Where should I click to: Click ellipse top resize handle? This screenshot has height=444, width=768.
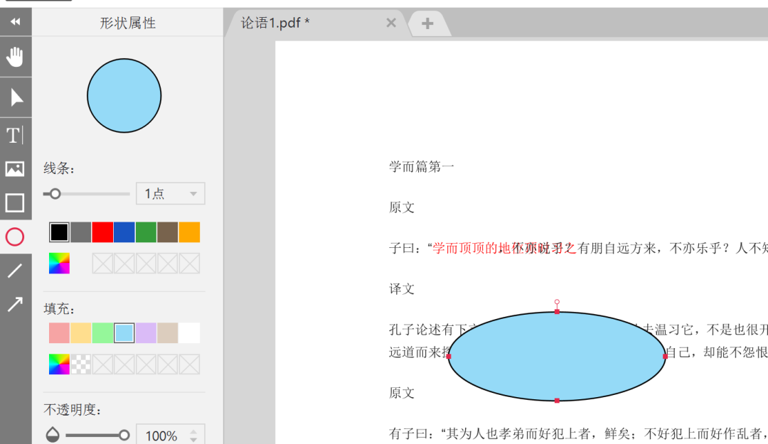[x=557, y=311]
